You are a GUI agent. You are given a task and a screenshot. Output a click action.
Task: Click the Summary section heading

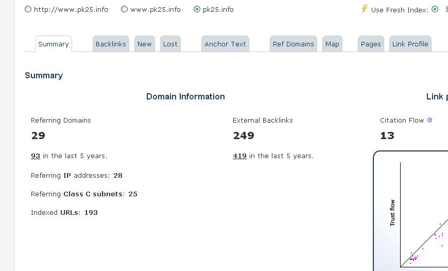coord(44,75)
